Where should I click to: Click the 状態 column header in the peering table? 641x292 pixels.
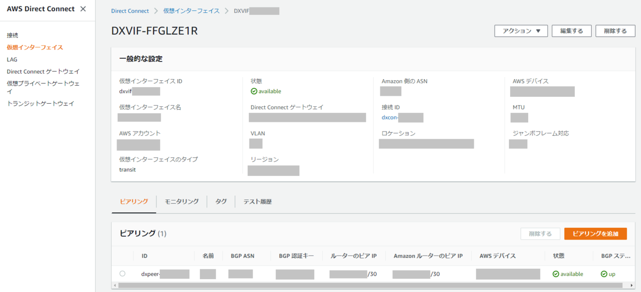coord(559,256)
